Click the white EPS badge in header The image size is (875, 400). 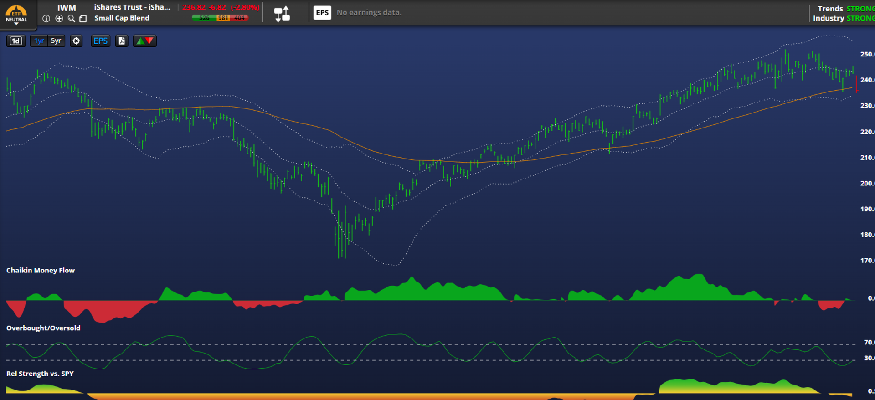tap(322, 13)
